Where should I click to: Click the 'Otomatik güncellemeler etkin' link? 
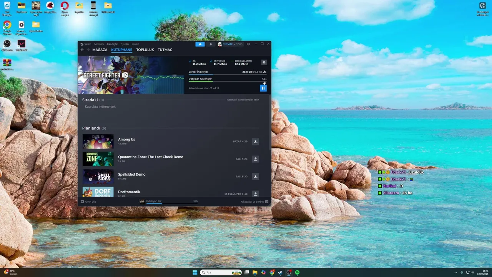[243, 100]
